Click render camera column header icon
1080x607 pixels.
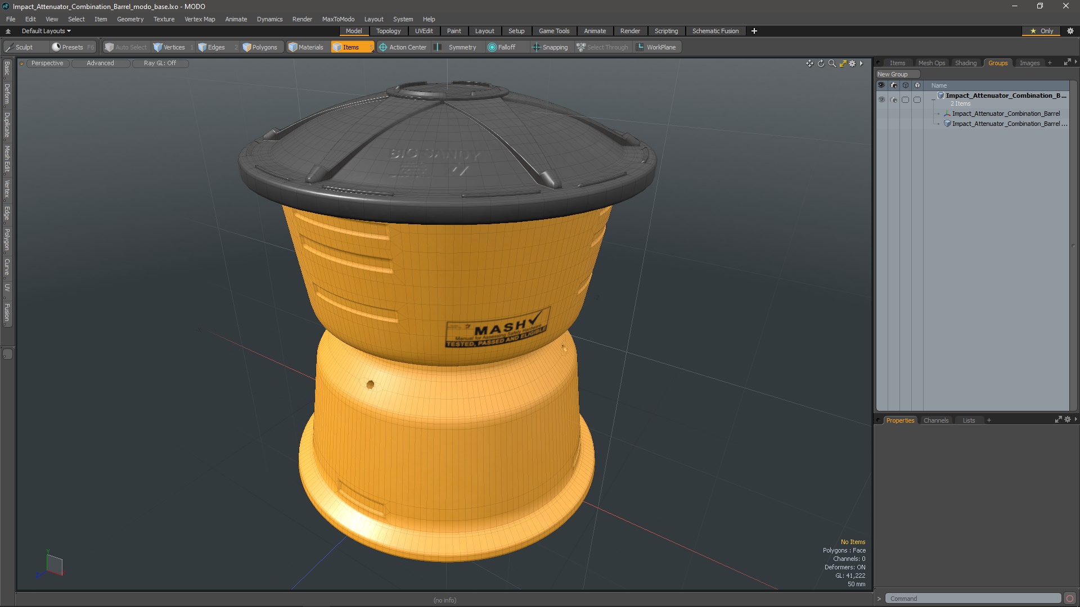pos(893,85)
